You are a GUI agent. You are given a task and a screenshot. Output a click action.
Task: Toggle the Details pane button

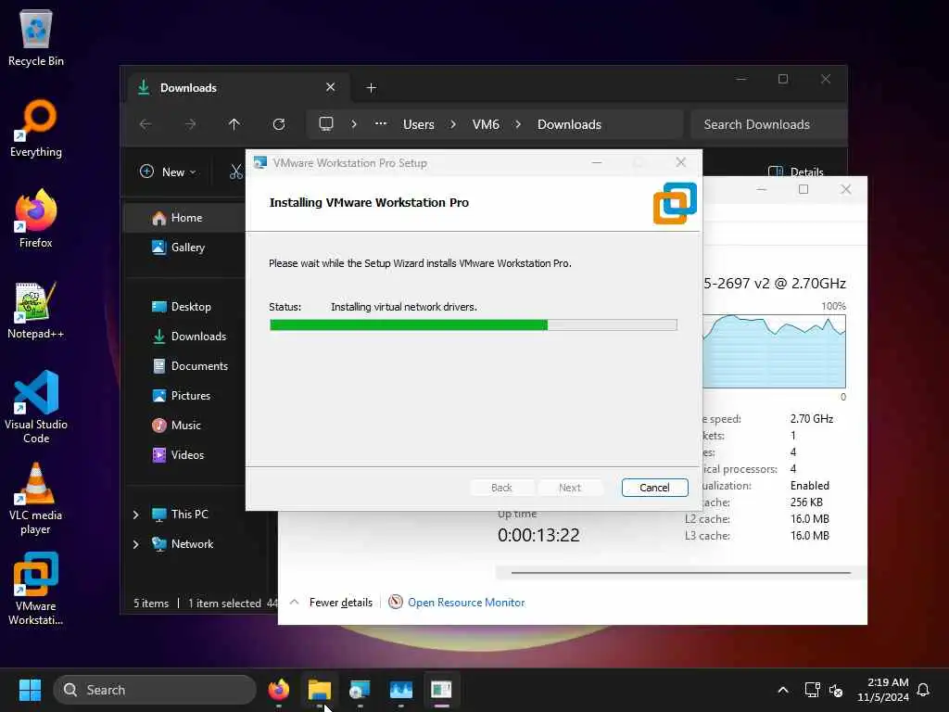click(x=795, y=172)
